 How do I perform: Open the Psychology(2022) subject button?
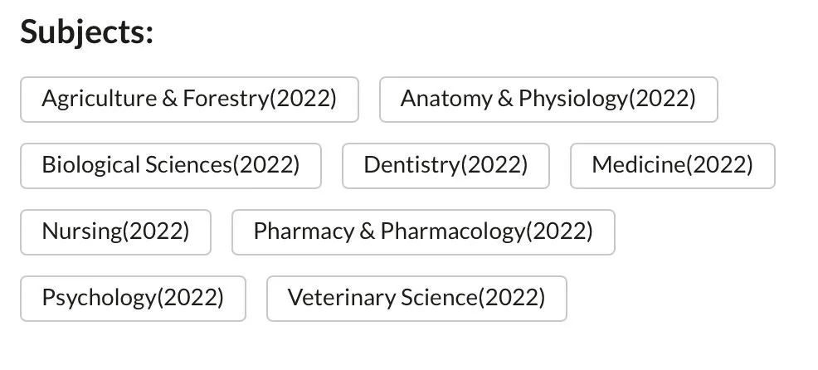coord(133,299)
